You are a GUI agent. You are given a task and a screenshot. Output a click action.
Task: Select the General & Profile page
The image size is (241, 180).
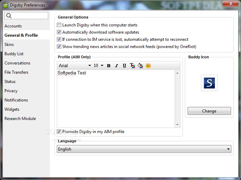(26, 35)
